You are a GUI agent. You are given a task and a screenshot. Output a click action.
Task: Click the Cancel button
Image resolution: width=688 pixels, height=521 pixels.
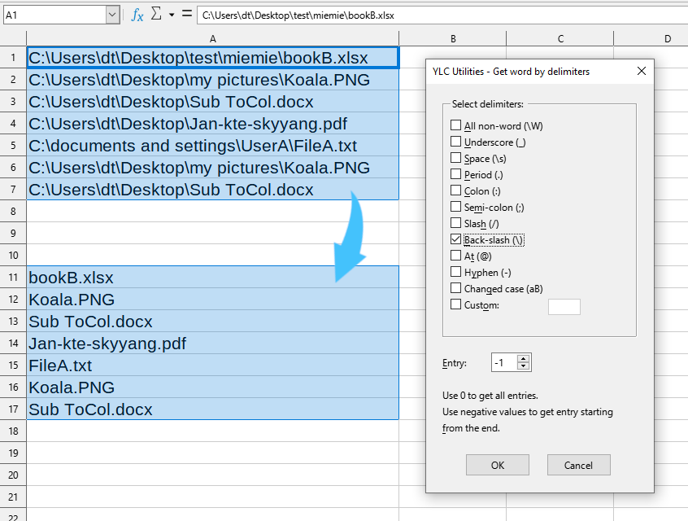pos(578,465)
